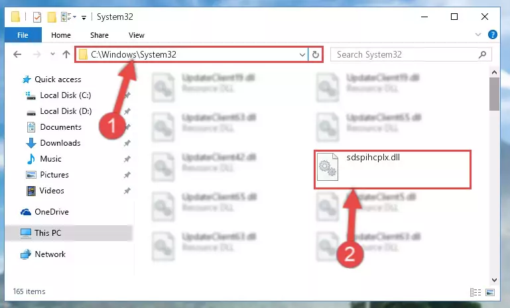
Task: Expand the ribbon with the chevron
Action: coord(478,34)
